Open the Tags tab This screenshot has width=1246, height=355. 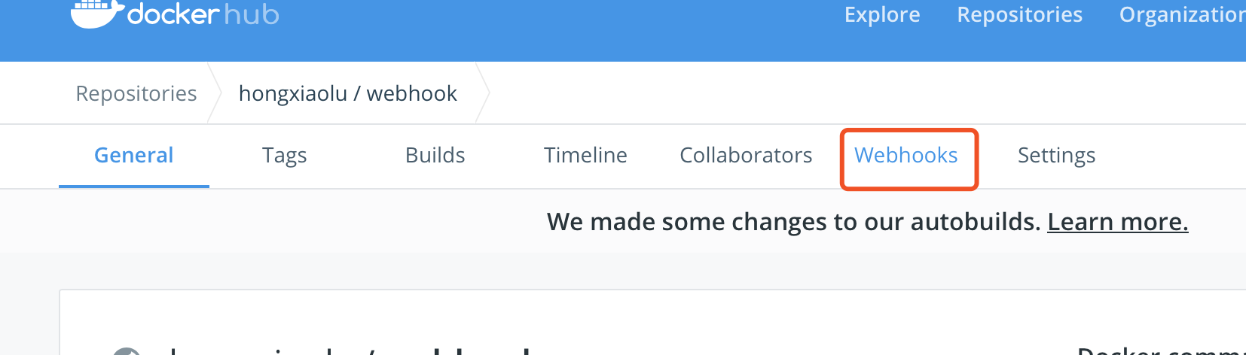click(x=285, y=156)
